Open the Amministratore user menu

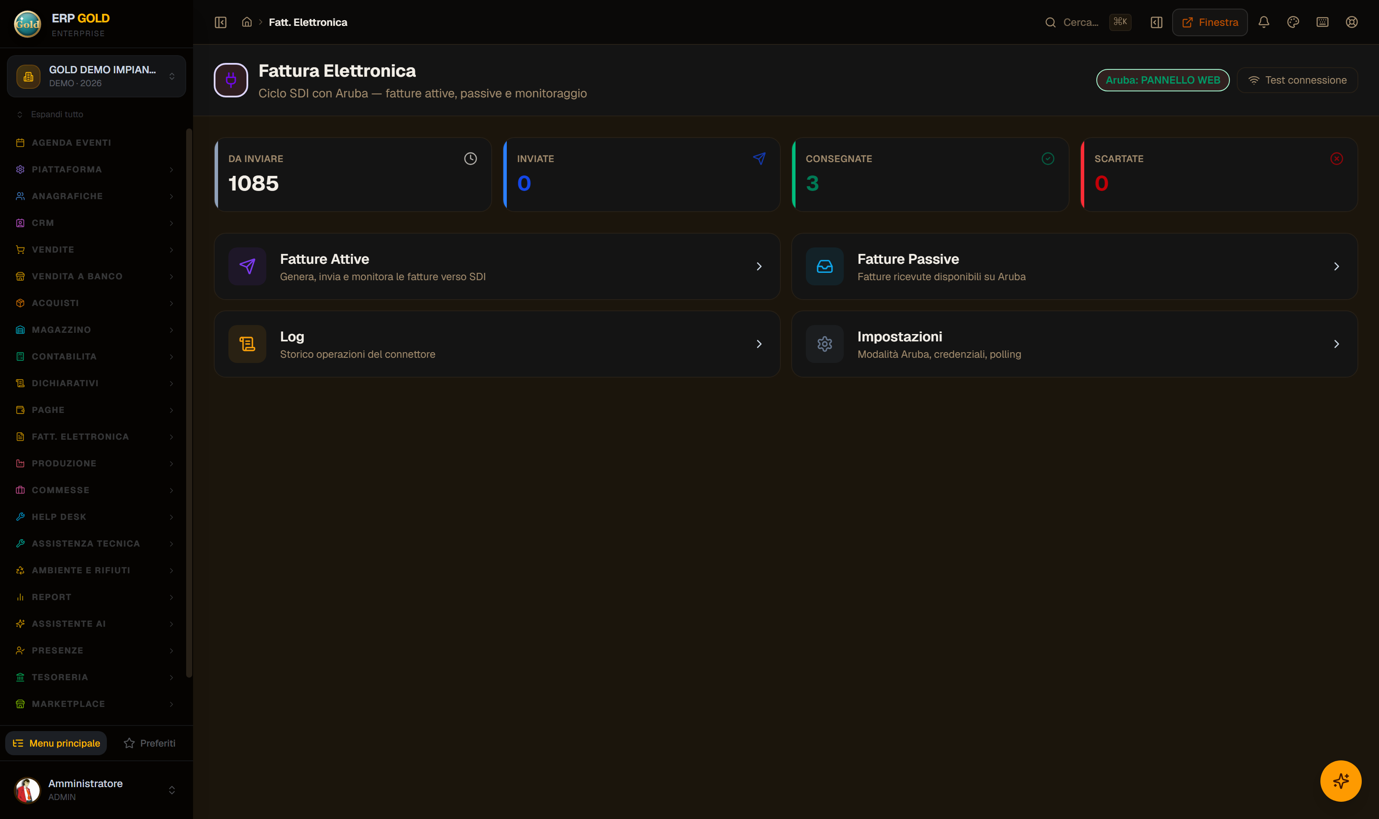pos(96,790)
